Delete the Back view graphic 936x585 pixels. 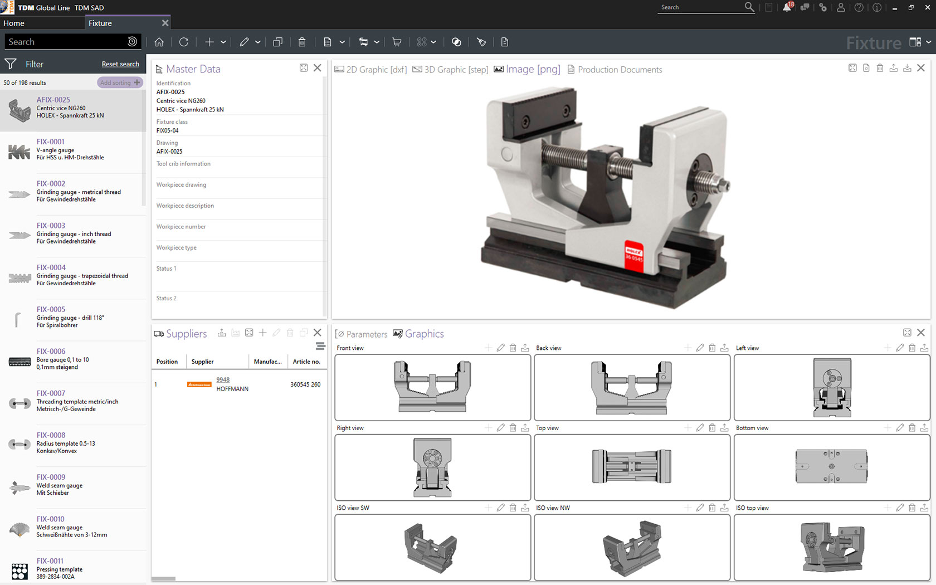pyautogui.click(x=712, y=348)
